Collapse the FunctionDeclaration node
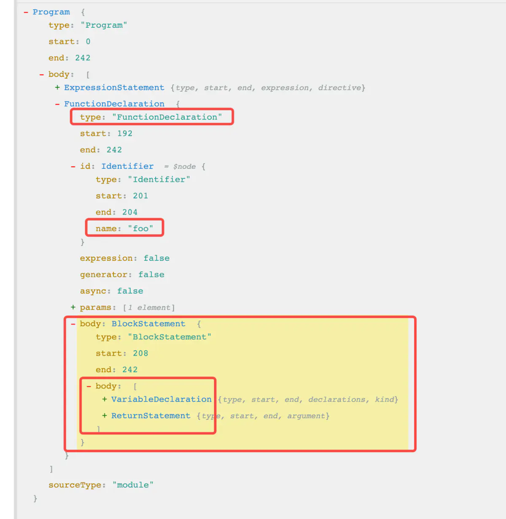The width and height of the screenshot is (506, 519). 57,104
